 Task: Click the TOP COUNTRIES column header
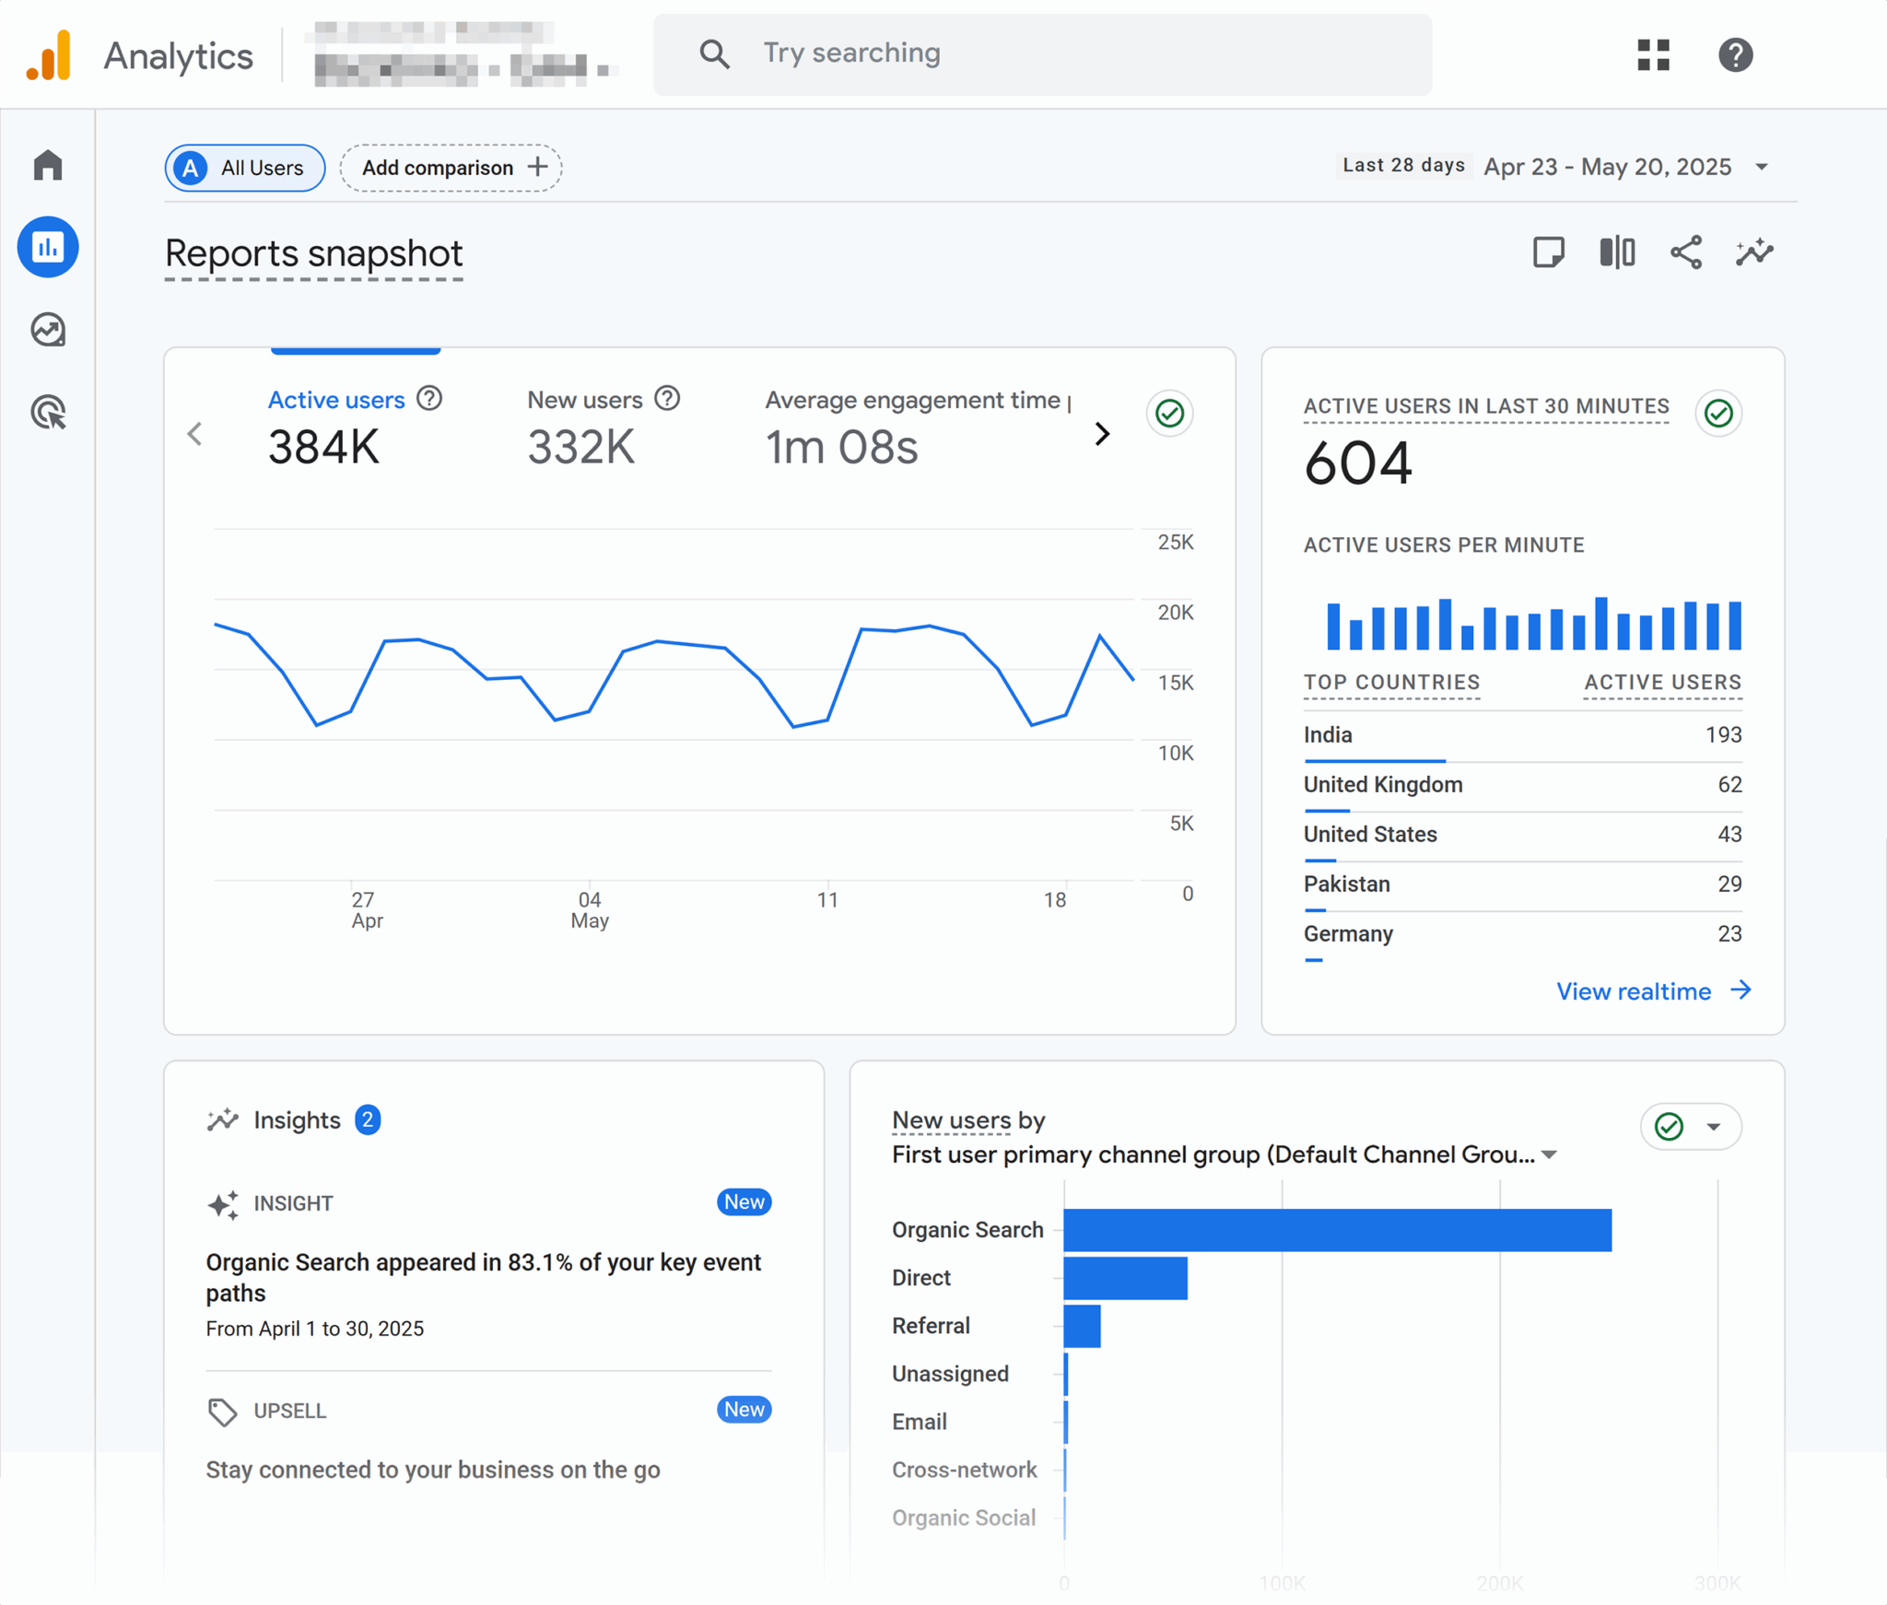pyautogui.click(x=1391, y=682)
